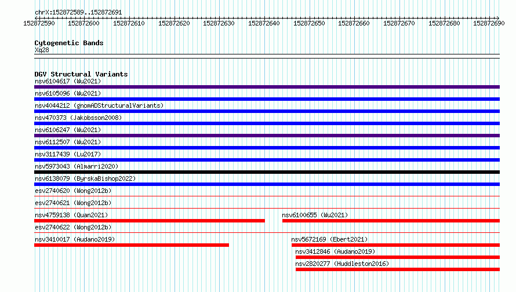Image resolution: width=516 pixels, height=292 pixels.
Task: Open the nsv4759138 (Quan2021) label
Action: pos(71,215)
